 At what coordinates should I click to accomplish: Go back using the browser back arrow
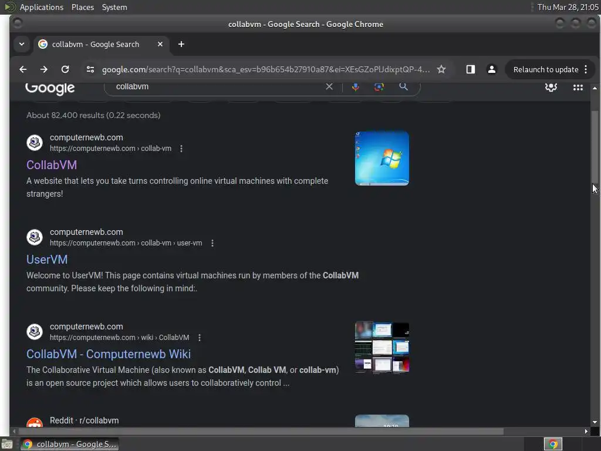pos(23,69)
